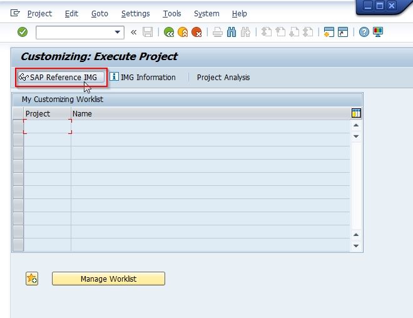Maximize the SAP window
Screen dimensions: 413x318
[x=380, y=6]
